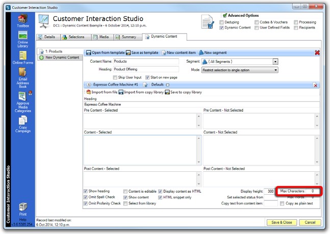Click the Content Name input field

[x=146, y=62]
